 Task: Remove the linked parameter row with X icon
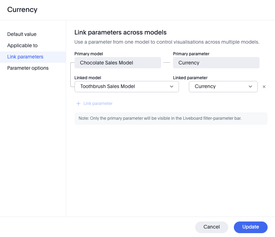[264, 87]
